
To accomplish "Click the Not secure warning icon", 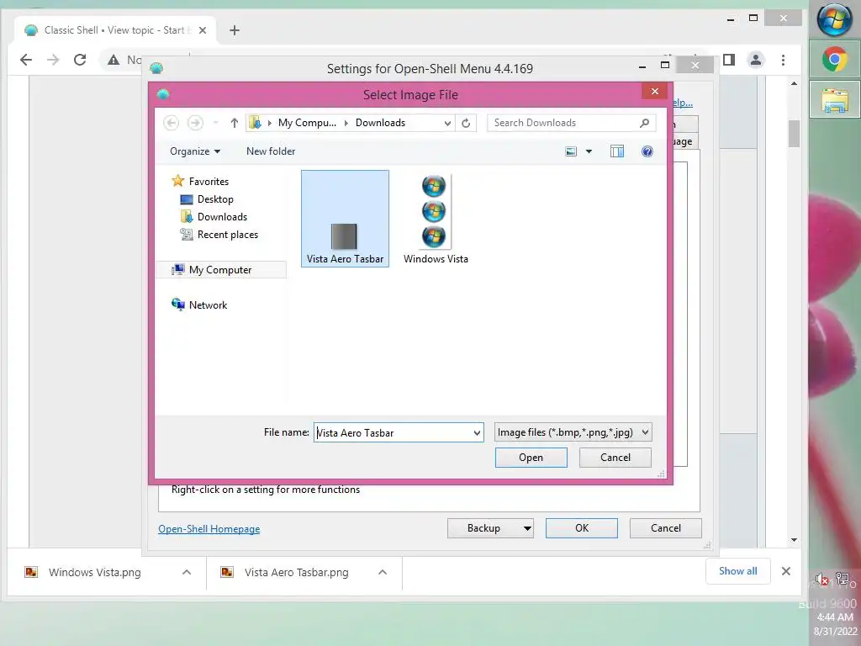I will [x=114, y=60].
